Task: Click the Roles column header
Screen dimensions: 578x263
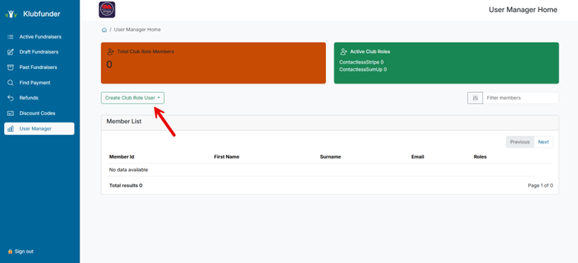Action: click(x=480, y=157)
